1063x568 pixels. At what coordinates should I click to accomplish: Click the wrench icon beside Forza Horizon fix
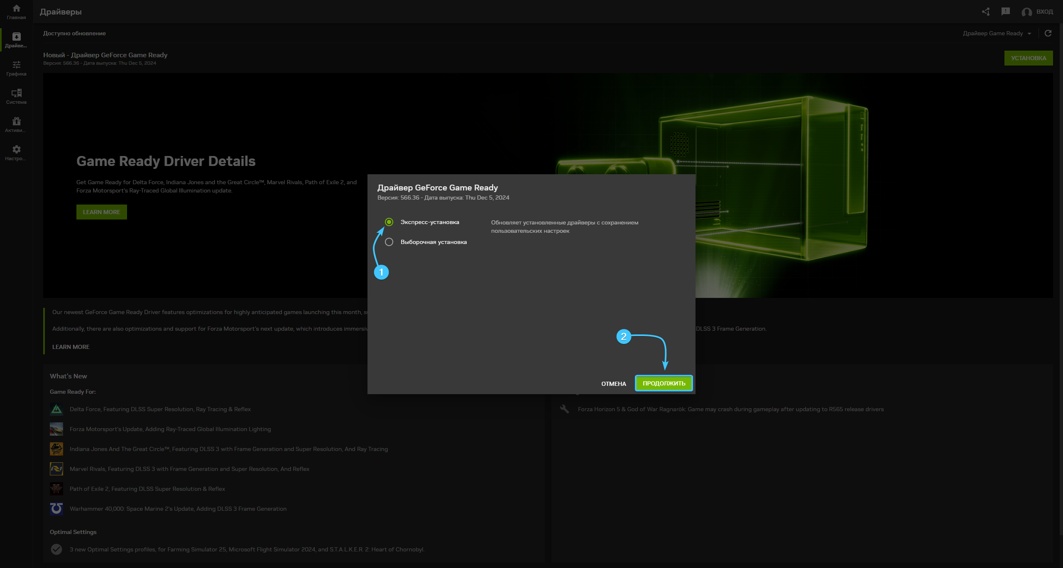pyautogui.click(x=565, y=409)
